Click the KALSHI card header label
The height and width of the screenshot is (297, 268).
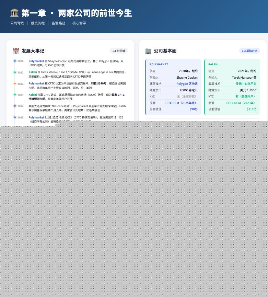click(x=213, y=65)
